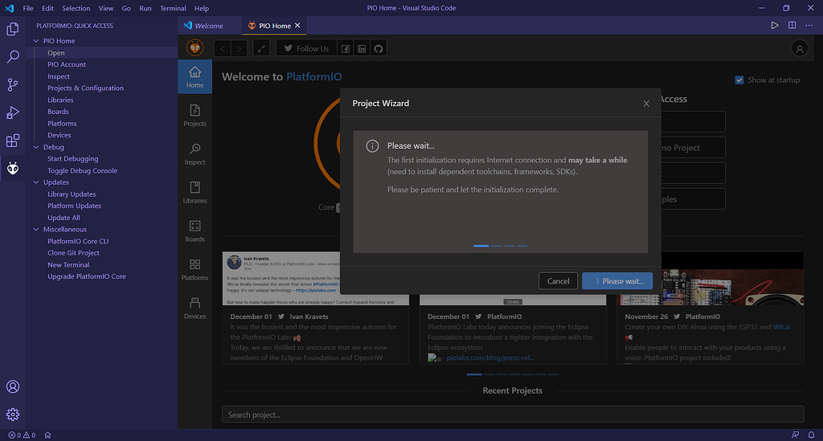Open the LinkedIn page icon
Screen dimensions: 823x441
click(x=362, y=49)
